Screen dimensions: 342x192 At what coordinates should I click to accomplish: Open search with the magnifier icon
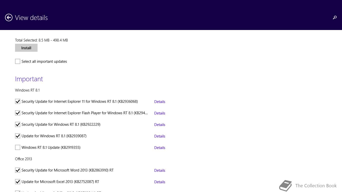pos(334,17)
